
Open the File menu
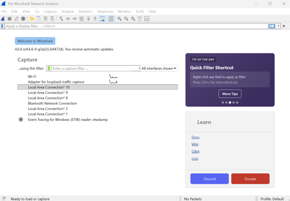coord(4,11)
